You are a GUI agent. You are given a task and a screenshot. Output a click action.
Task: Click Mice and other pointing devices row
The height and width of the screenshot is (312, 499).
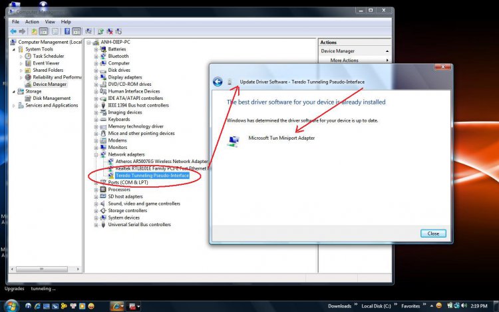141,133
